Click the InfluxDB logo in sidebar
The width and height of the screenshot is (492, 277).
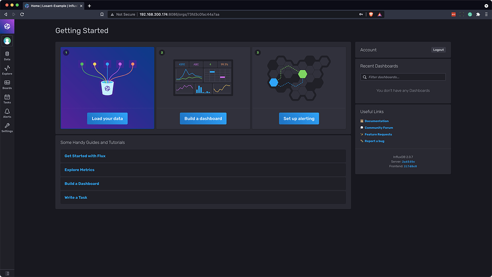(7, 26)
